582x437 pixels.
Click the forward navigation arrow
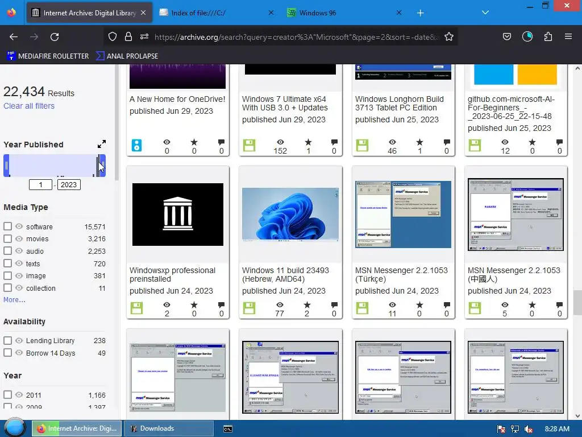tap(34, 37)
